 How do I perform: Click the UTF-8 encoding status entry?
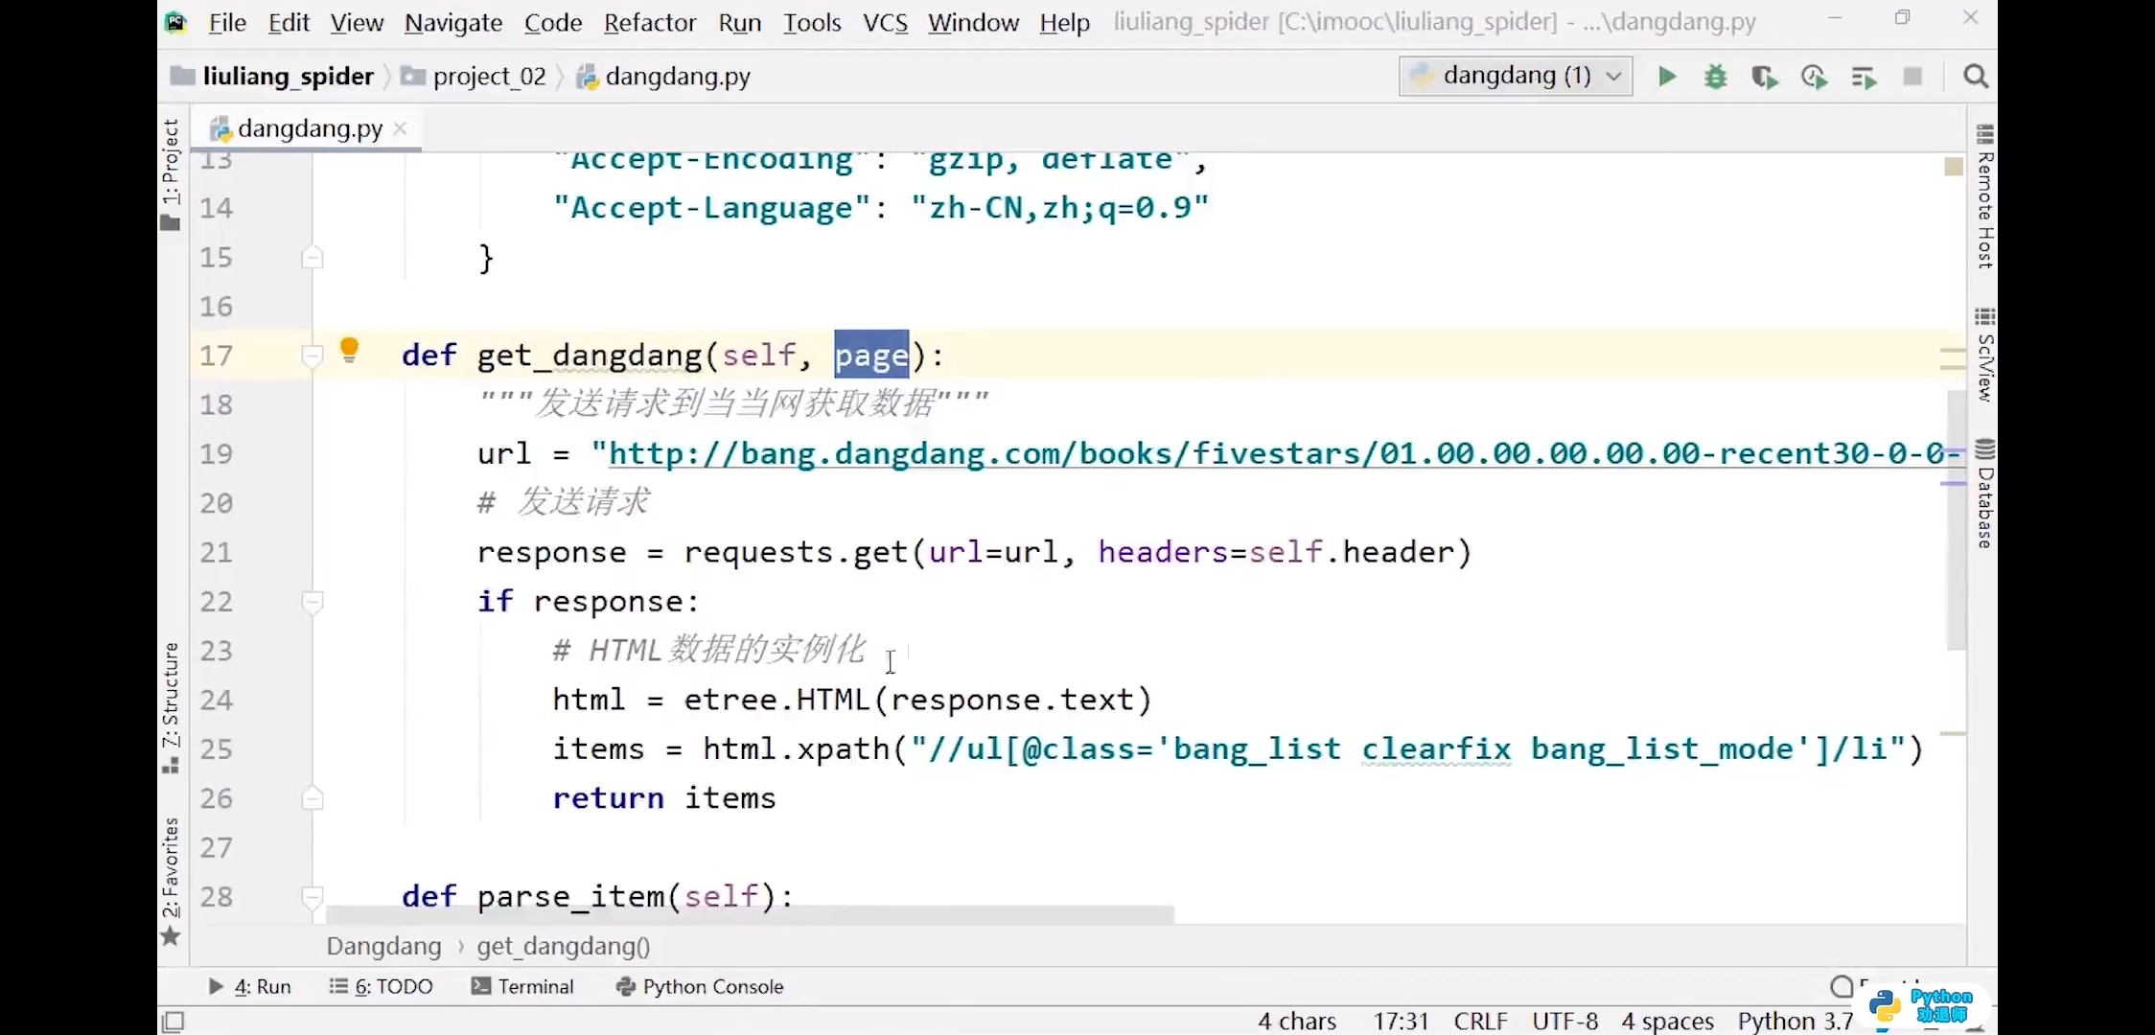pos(1564,1022)
